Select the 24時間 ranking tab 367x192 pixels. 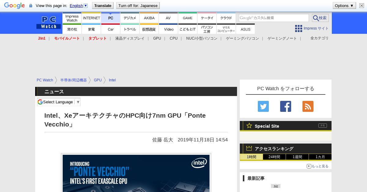pos(274,157)
